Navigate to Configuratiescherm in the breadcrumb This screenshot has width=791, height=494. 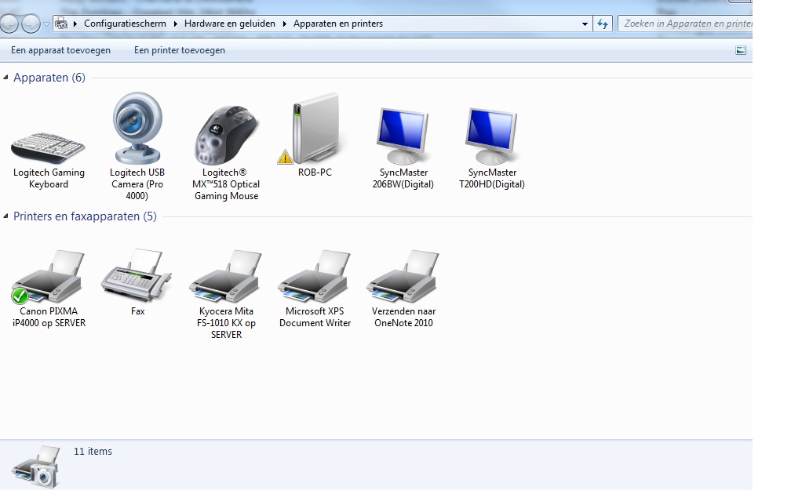125,24
